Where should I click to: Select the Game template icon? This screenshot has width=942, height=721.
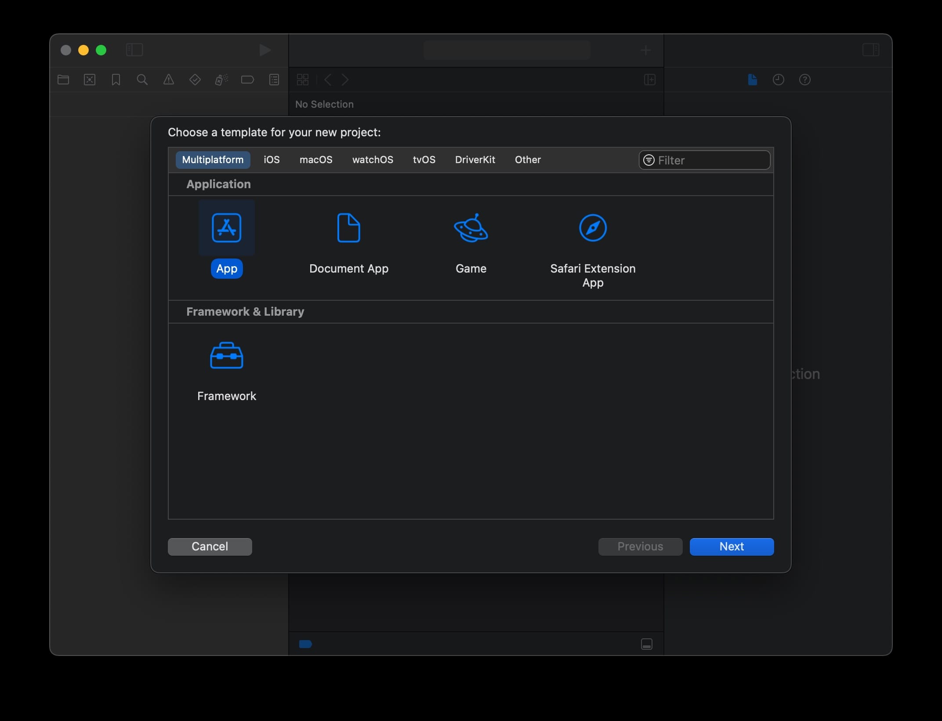(x=471, y=227)
